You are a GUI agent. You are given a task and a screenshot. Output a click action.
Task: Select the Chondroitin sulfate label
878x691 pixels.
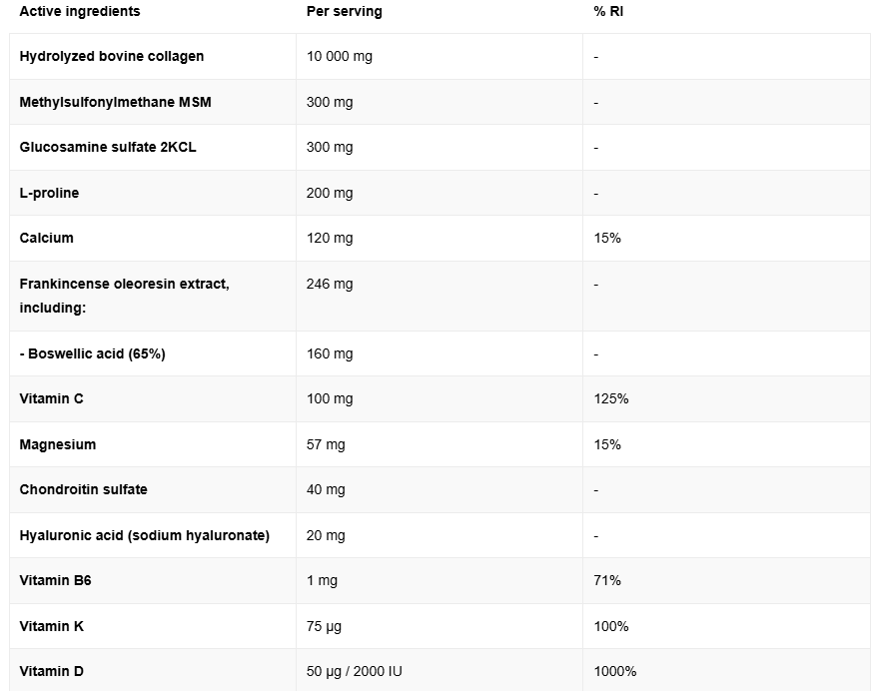click(x=83, y=489)
